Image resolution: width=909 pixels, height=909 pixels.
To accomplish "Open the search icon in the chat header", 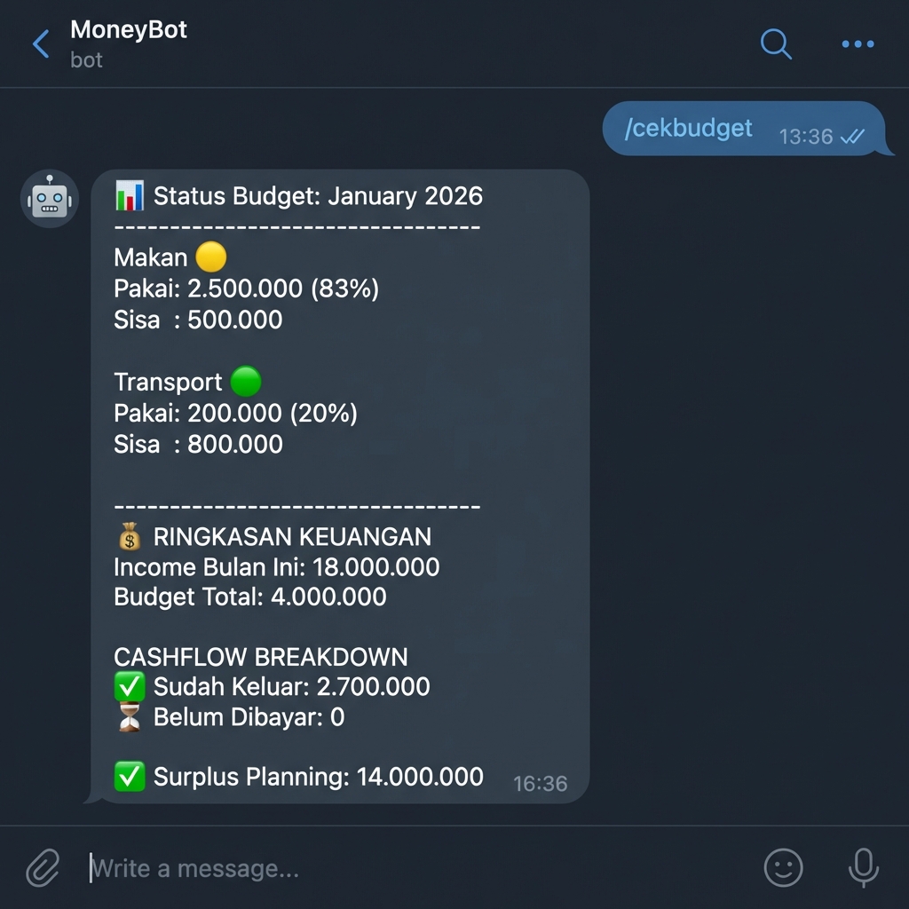I will click(776, 43).
